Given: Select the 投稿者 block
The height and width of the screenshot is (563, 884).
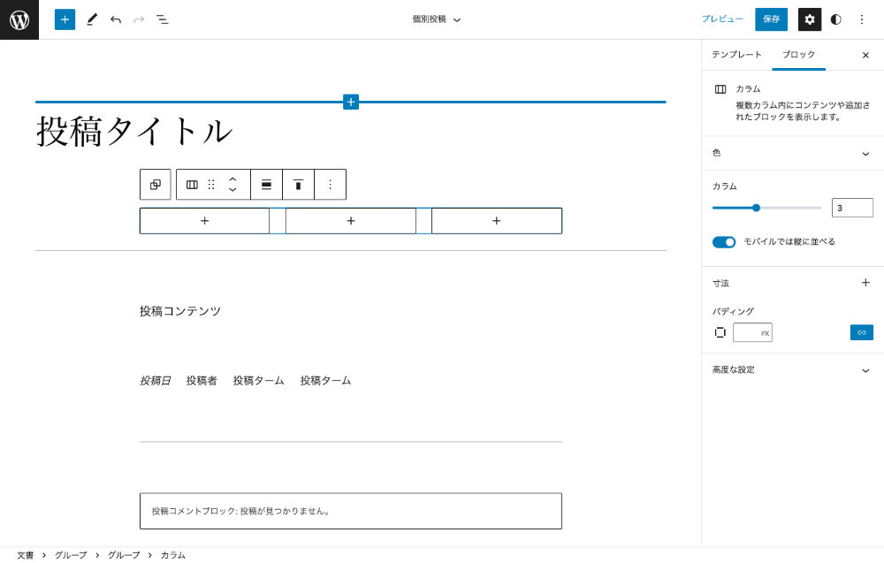Looking at the screenshot, I should click(x=202, y=381).
